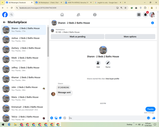Click More options button
This screenshot has height=127, width=159.
click(130, 37)
